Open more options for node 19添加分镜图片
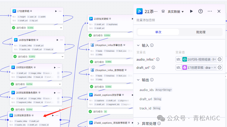Screen dimensions: 227x127 click(59, 67)
